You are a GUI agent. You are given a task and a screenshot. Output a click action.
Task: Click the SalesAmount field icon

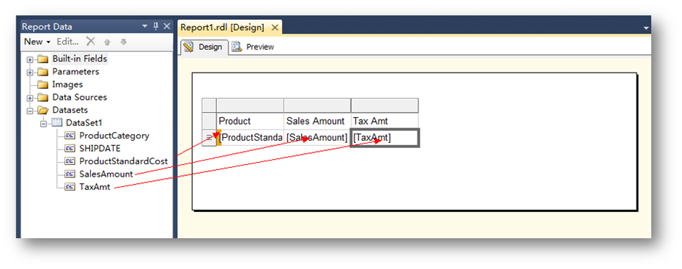click(x=70, y=174)
